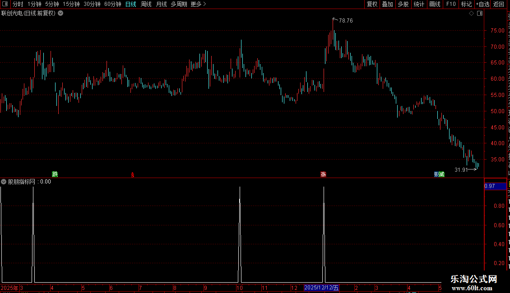Click the 统计 statistics button

pyautogui.click(x=419, y=4)
